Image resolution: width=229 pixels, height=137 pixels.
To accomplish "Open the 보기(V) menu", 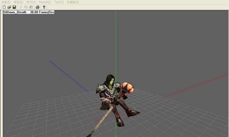I will coord(31,2).
